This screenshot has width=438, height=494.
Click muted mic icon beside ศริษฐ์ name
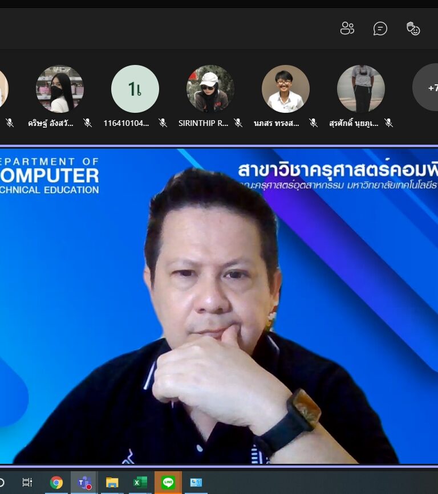coord(88,123)
